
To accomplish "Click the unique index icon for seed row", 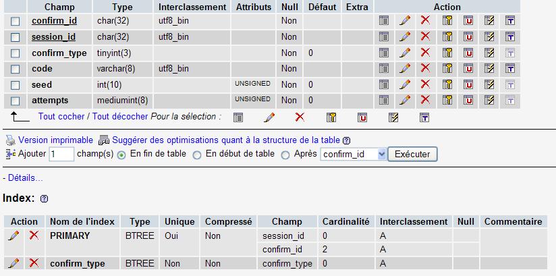I will pyautogui.click(x=468, y=84).
